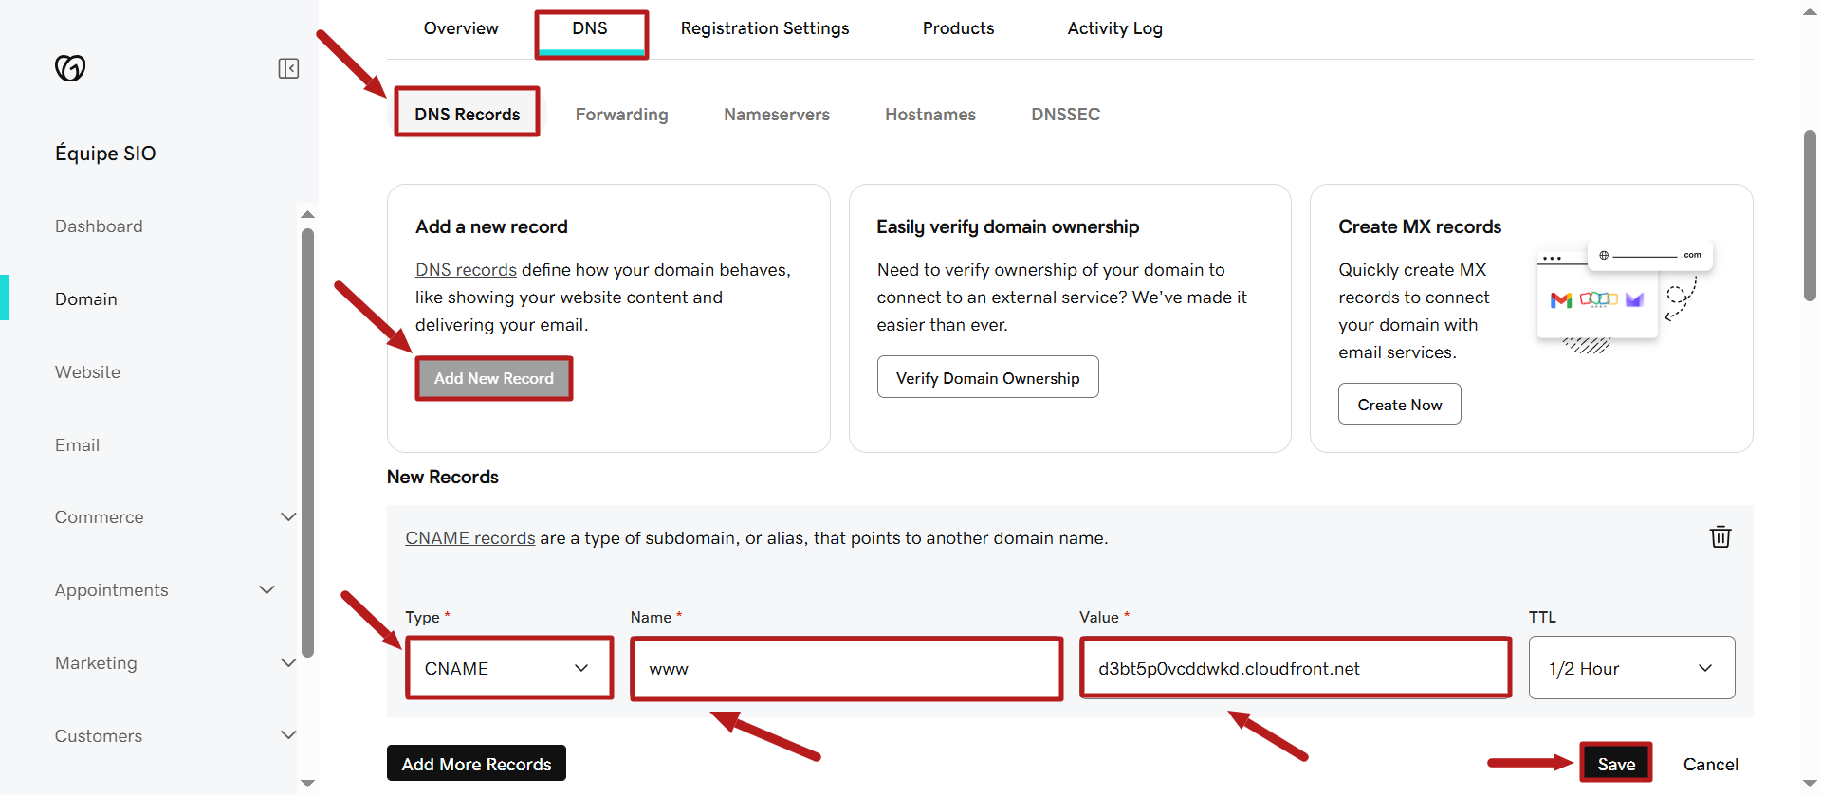The image size is (1821, 795).
Task: Expand the Marketing sidebar section
Action: point(288,663)
